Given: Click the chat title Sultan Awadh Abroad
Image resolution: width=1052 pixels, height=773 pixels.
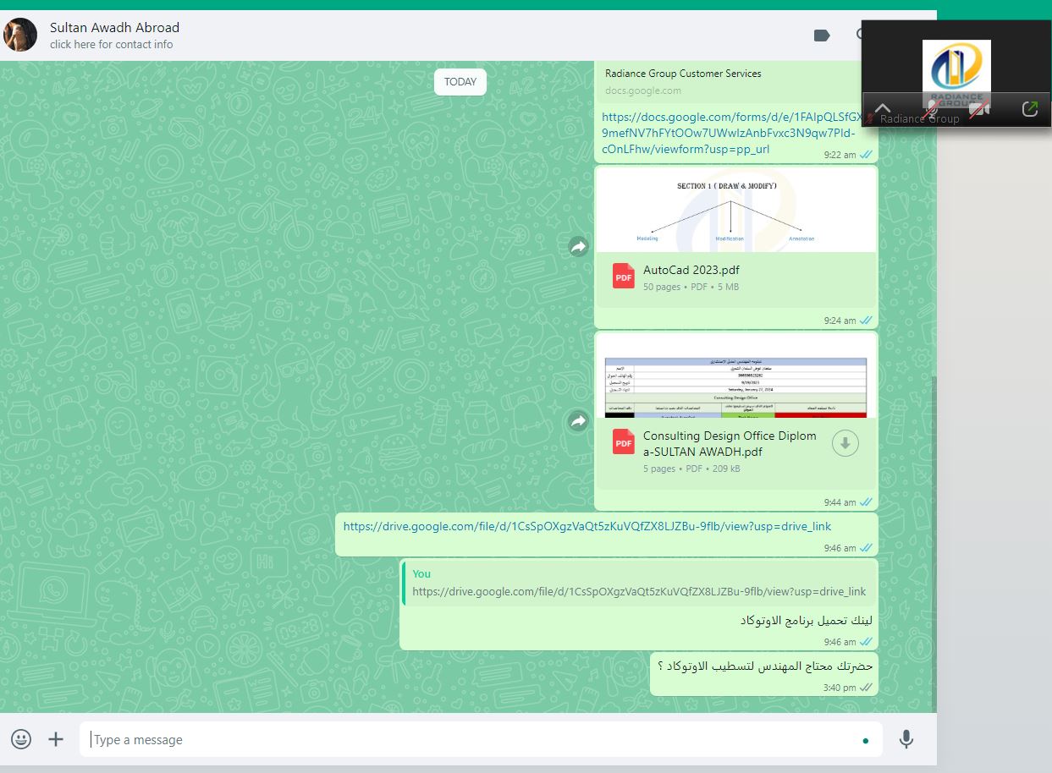Looking at the screenshot, I should pyautogui.click(x=114, y=27).
